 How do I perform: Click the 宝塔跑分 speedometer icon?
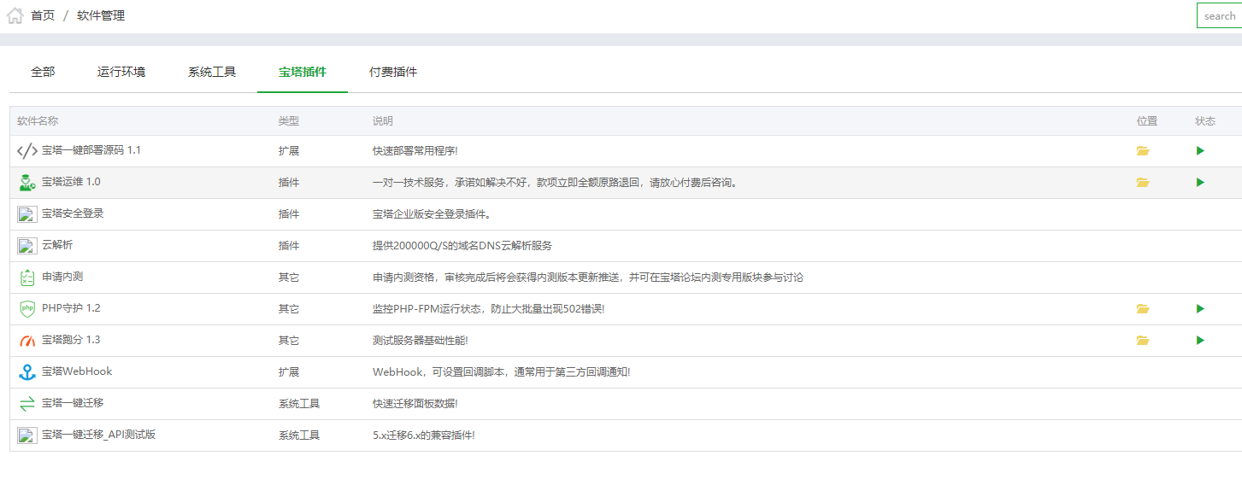tap(27, 341)
